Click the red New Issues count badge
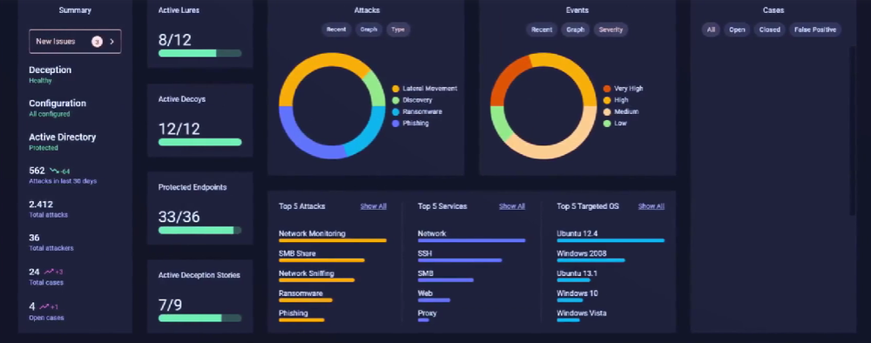Screen dimensions: 871x343 tap(98, 42)
